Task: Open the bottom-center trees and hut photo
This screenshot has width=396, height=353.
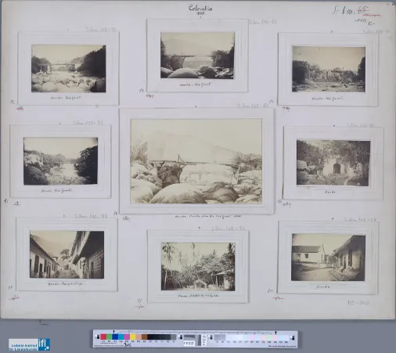Action: coord(198,266)
